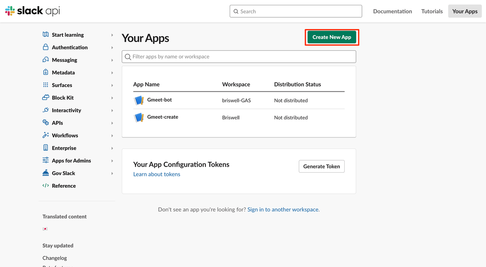This screenshot has height=267, width=486.
Task: Click the Gov Slack building icon
Action: click(x=45, y=173)
